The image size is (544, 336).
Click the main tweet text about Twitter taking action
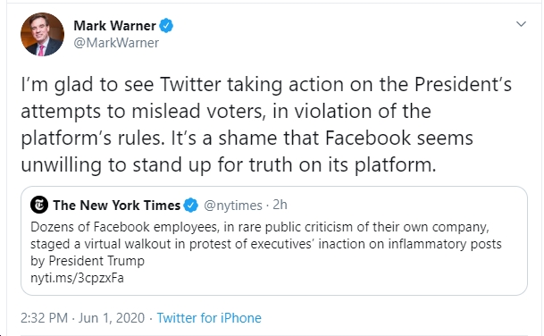(x=266, y=124)
